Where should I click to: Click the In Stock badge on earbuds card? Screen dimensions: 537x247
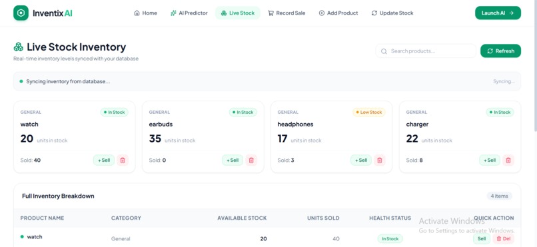[243, 113]
